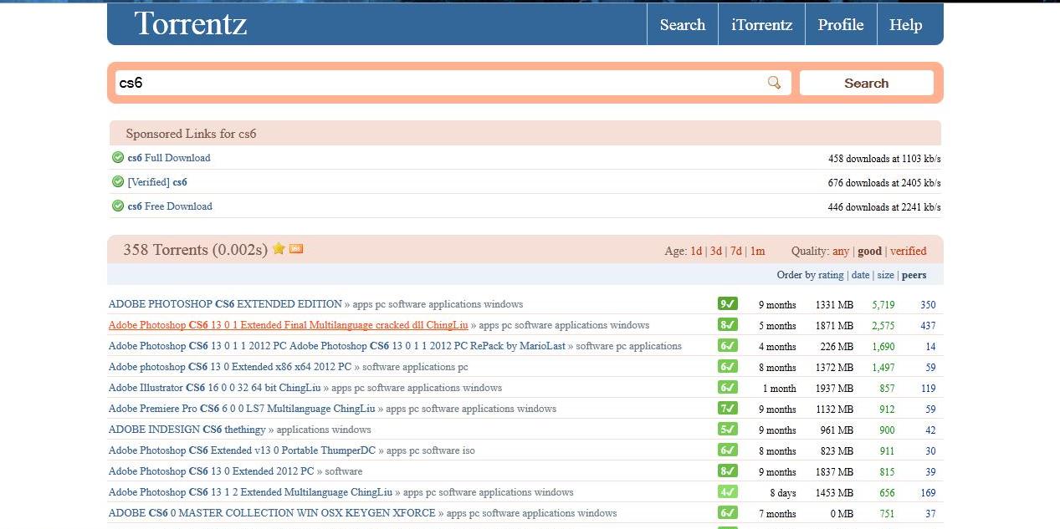Click green check icon beside [Verified] cs6
This screenshot has width=1060, height=529.
(118, 181)
